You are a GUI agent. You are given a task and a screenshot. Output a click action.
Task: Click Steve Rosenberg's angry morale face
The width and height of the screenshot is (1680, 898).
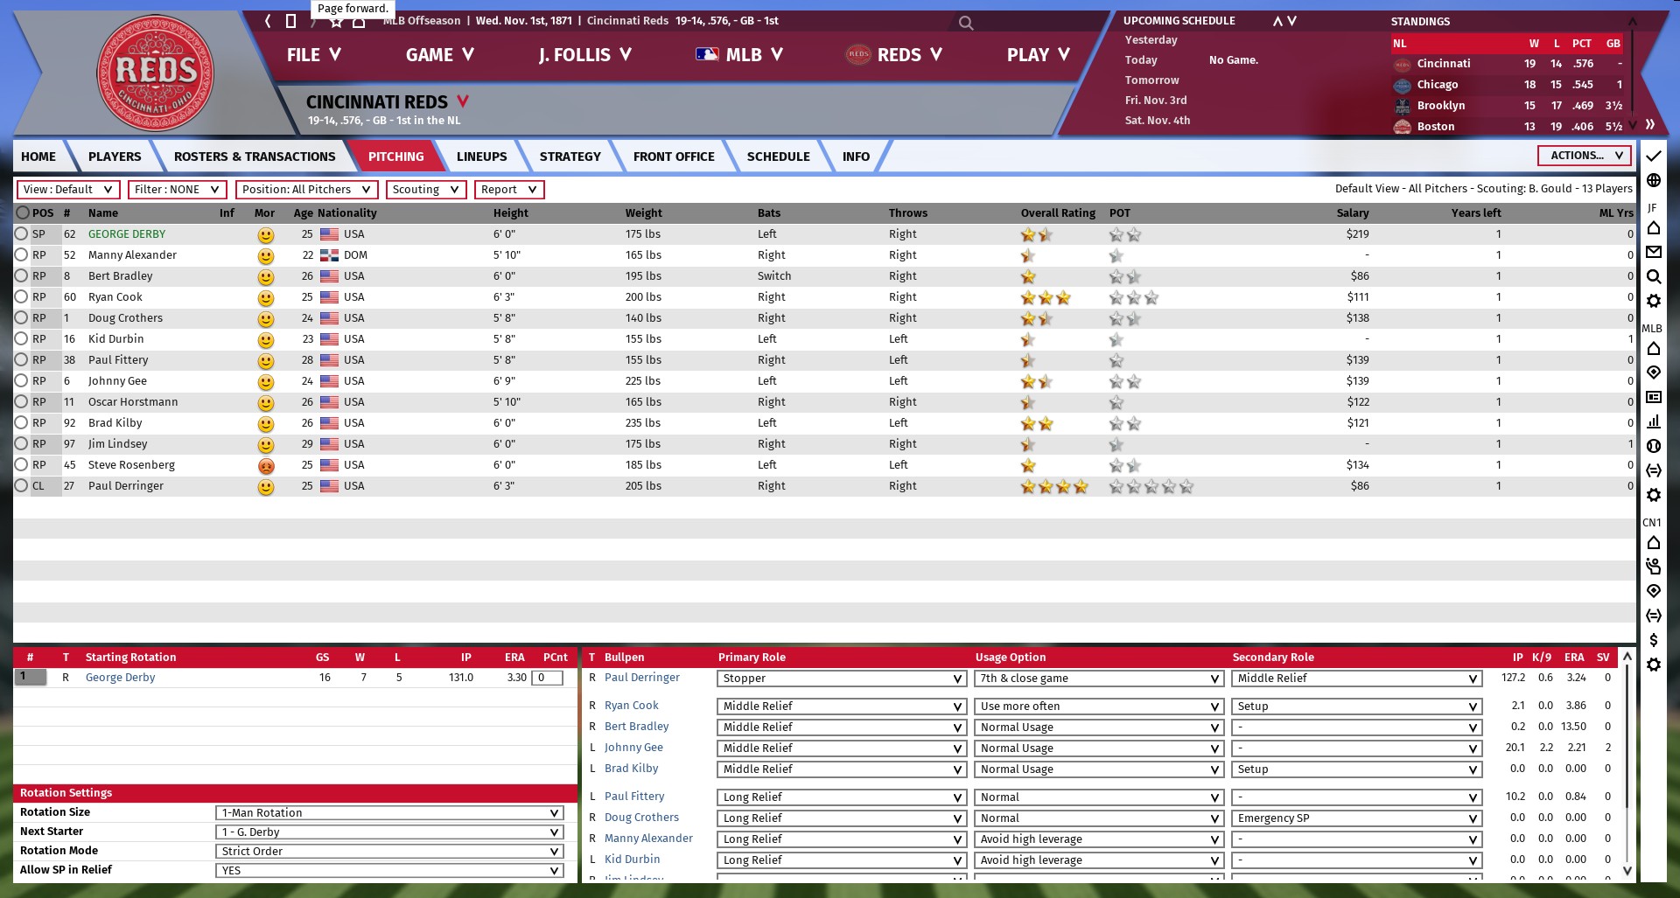[x=265, y=466]
